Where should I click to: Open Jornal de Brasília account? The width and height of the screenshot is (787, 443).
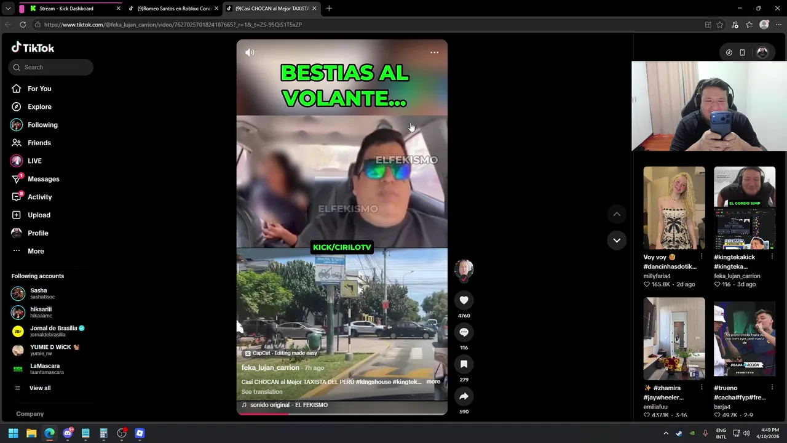coord(48,331)
